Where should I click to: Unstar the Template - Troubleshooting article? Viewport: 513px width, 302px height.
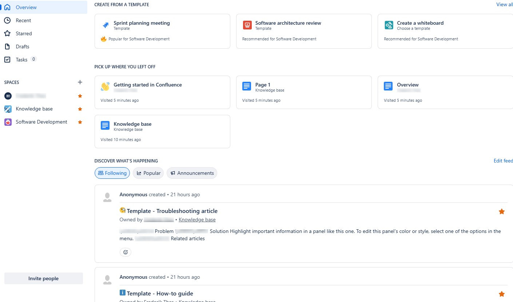[x=502, y=211]
